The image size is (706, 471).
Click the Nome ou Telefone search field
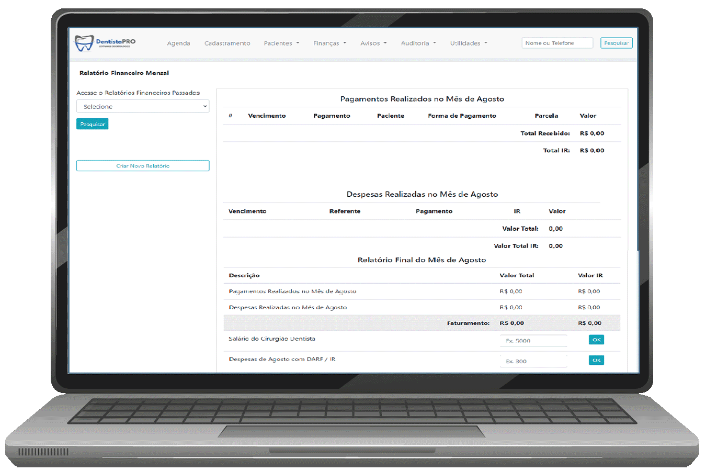pos(557,43)
